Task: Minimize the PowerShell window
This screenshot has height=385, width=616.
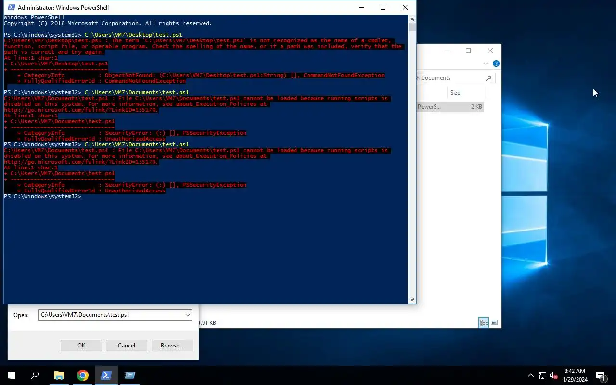Action: click(361, 7)
